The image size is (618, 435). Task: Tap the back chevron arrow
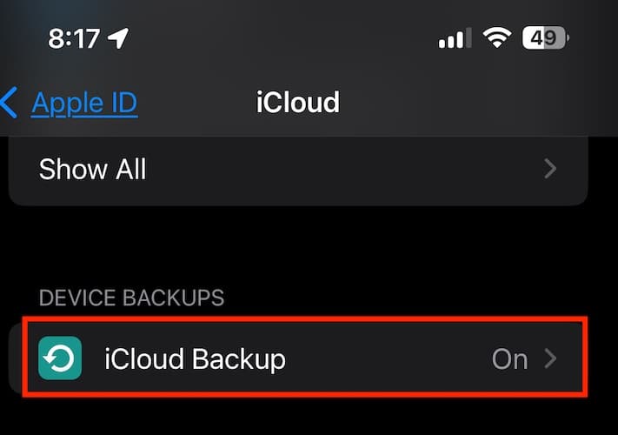10,103
